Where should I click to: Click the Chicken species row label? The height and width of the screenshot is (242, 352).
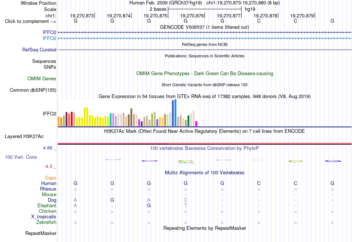[x=47, y=211]
